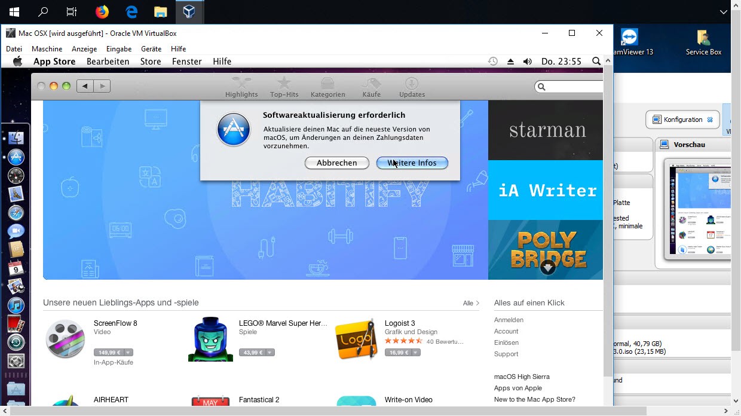The image size is (741, 416).
Task: Open Firefox from Windows taskbar
Action: coord(102,11)
